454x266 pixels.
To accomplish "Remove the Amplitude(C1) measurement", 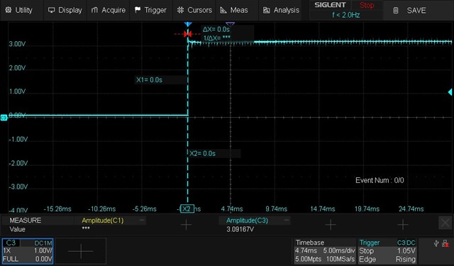I will tap(142, 220).
